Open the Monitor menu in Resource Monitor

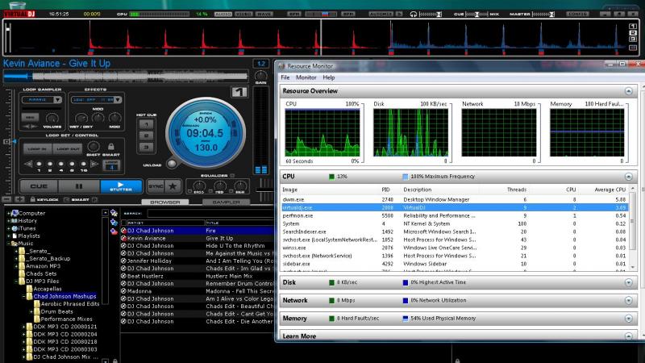pos(306,77)
